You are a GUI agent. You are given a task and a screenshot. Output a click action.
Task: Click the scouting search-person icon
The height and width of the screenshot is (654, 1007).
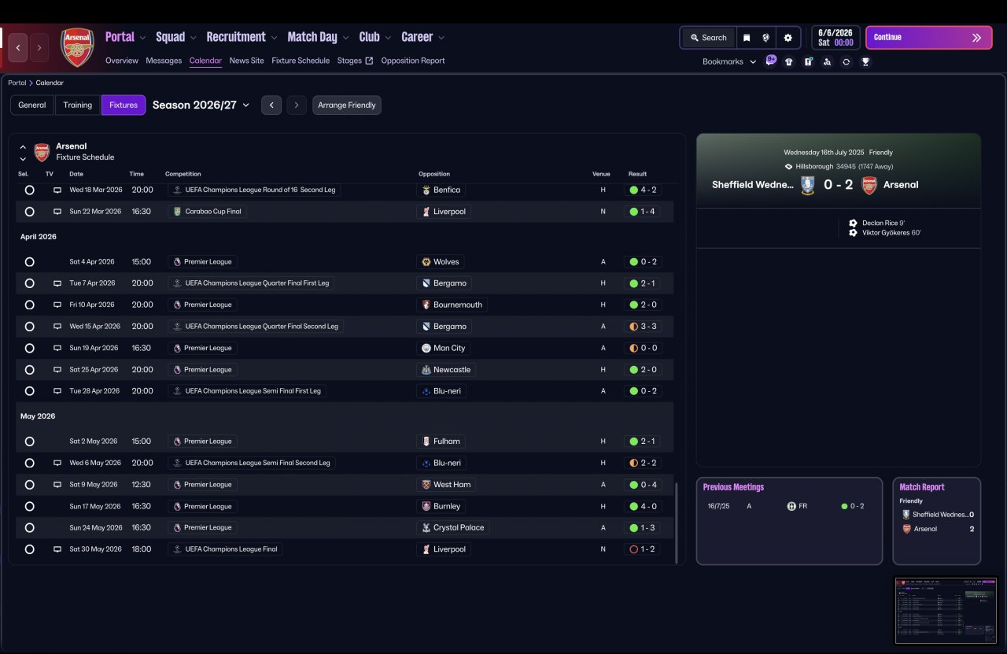(x=827, y=61)
